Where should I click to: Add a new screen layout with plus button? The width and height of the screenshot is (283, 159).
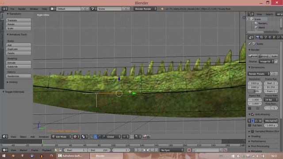pos(83,9)
